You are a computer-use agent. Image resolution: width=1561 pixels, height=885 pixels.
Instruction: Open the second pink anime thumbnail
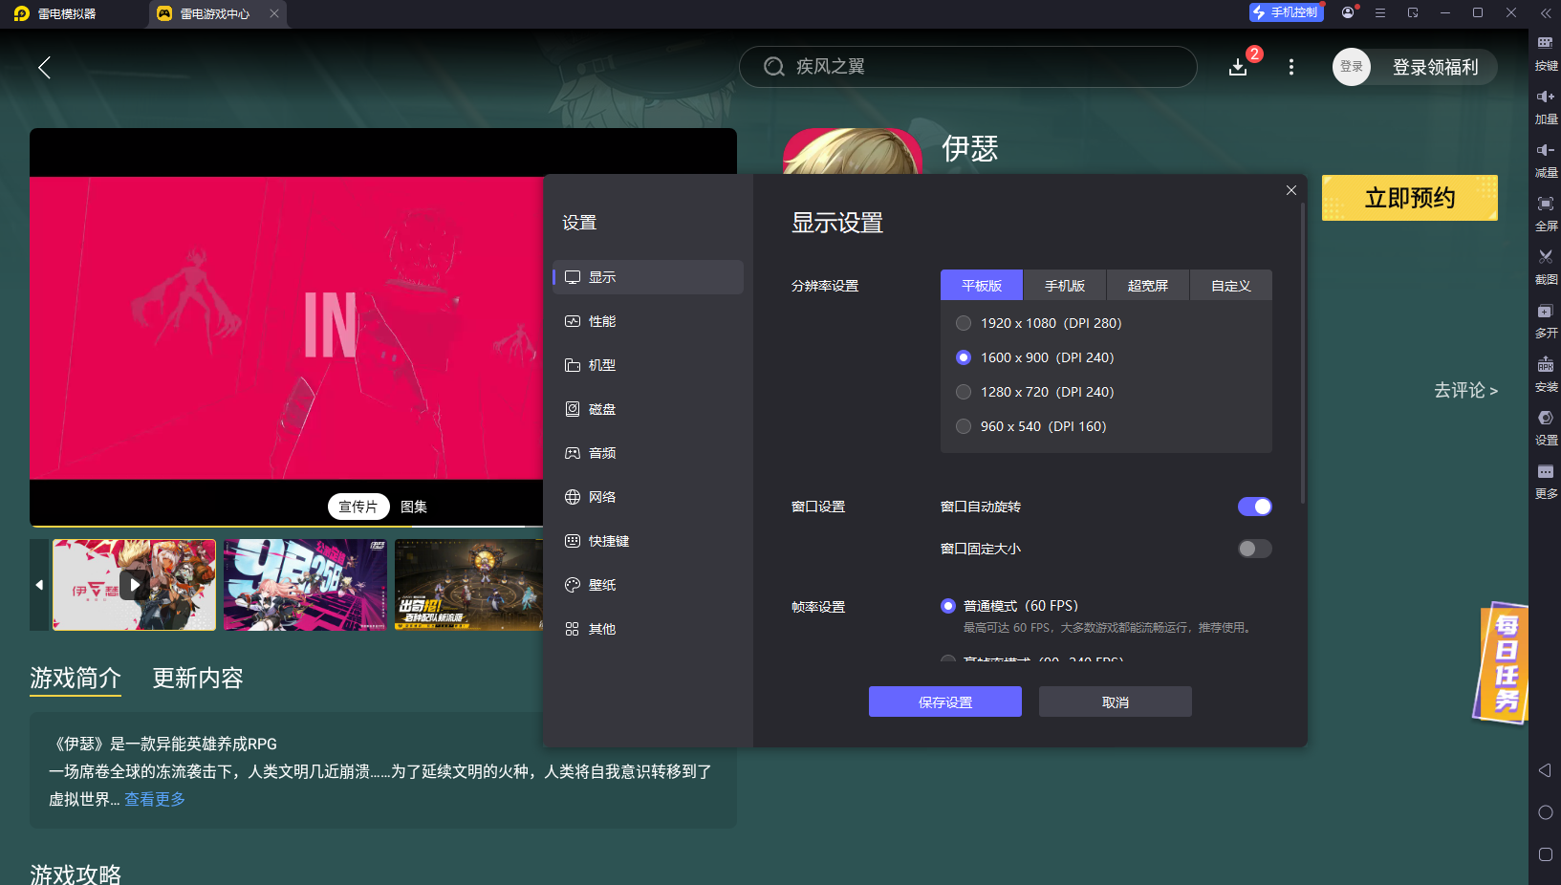coord(305,585)
